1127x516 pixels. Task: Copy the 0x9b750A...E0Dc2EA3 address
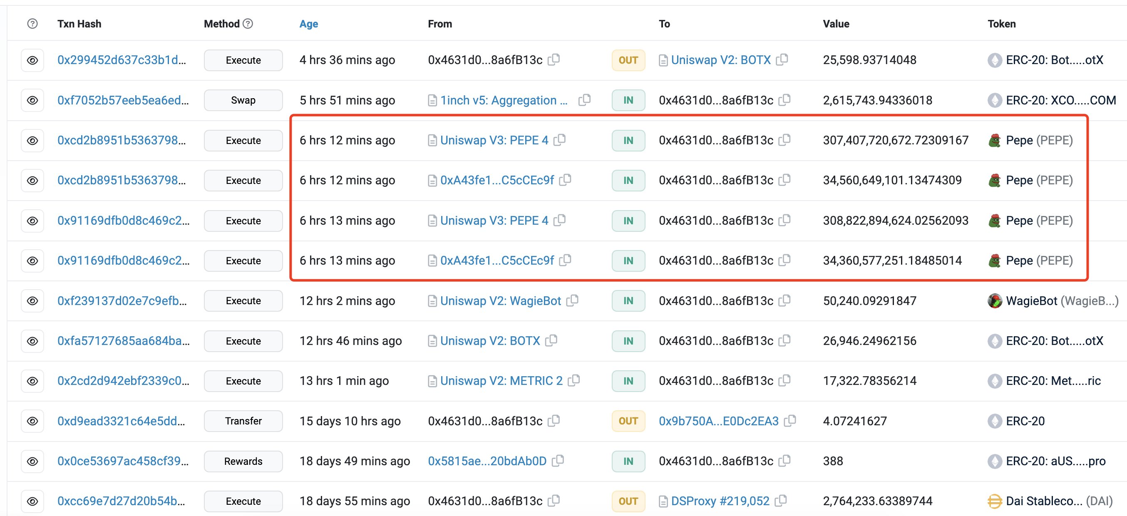coord(790,421)
